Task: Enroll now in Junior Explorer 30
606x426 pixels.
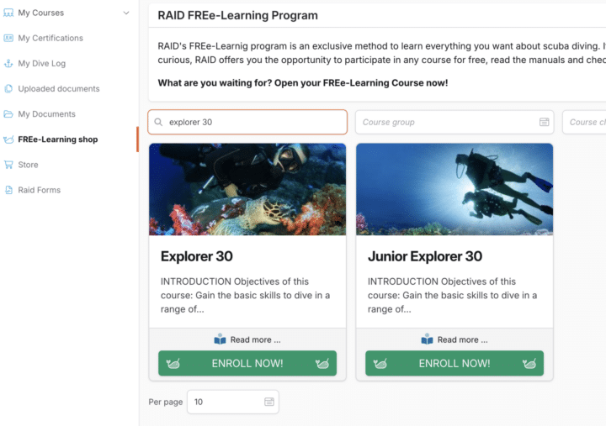Action: (454, 363)
